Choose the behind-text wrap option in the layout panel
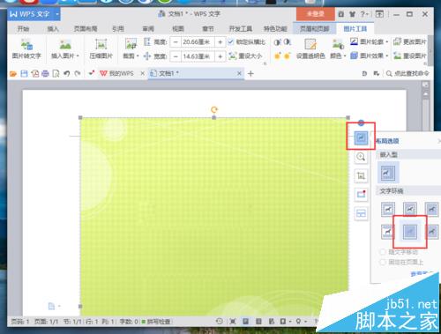 410,232
